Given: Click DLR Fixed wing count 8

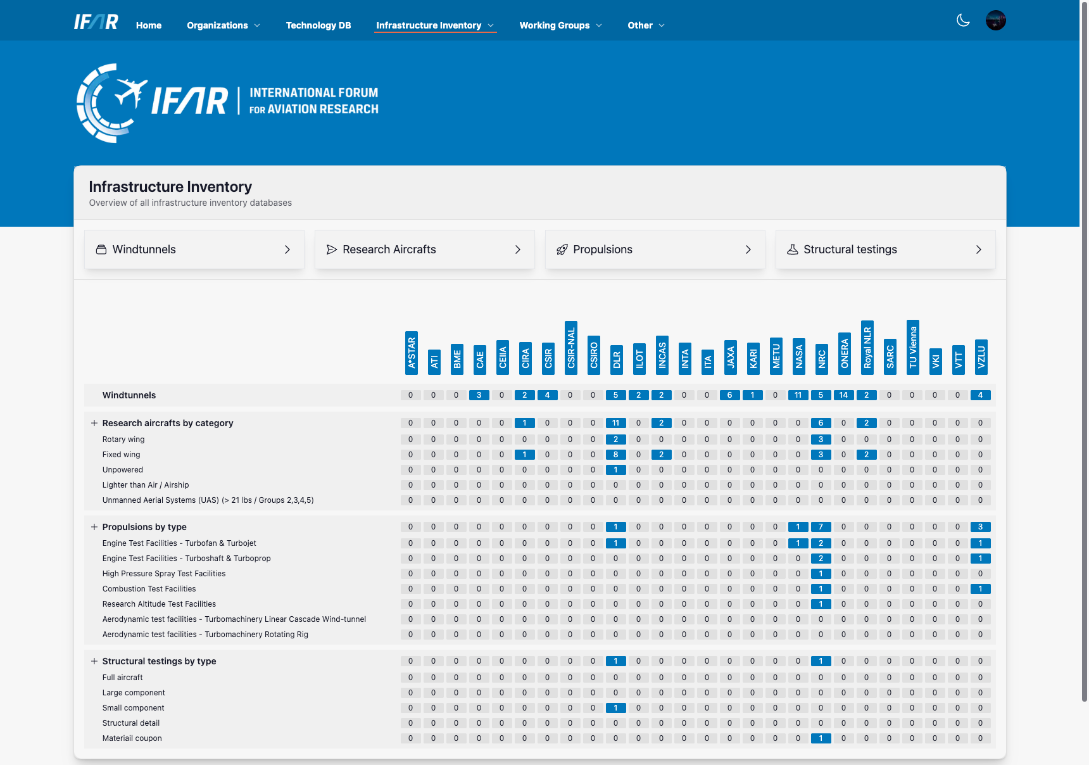Looking at the screenshot, I should pos(616,455).
